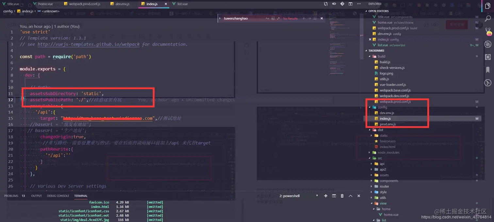Viewport: 494px width, 222px height.
Task: Create a new terminal with the plus icon
Action: coord(326,196)
